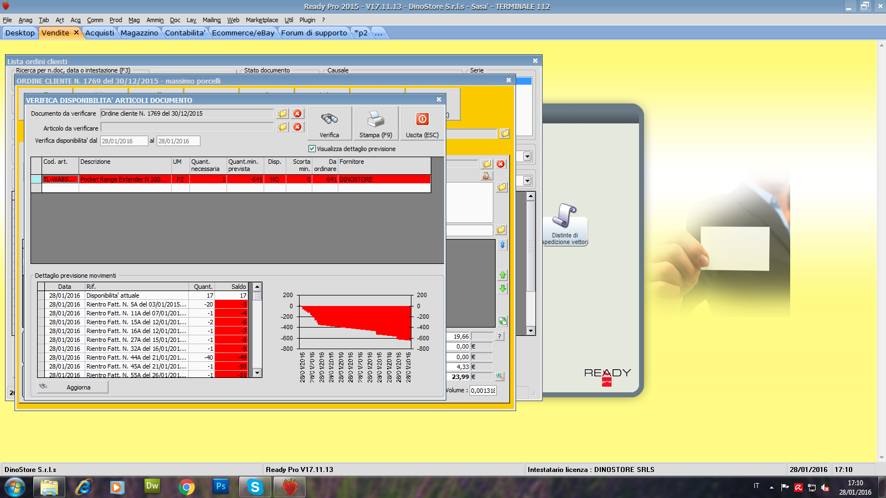The width and height of the screenshot is (886, 498).
Task: Expand the upper dropdown in Lista ordini window
Action: (527, 157)
